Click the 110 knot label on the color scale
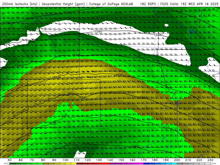 pyautogui.click(x=77, y=160)
